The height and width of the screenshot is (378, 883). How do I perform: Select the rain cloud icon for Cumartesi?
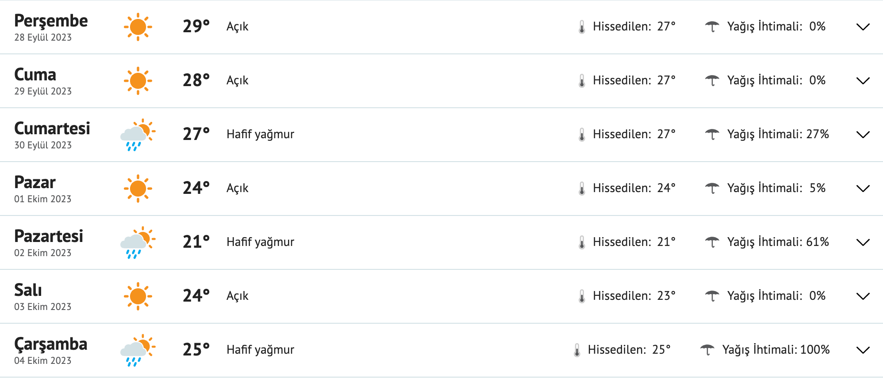(x=137, y=134)
